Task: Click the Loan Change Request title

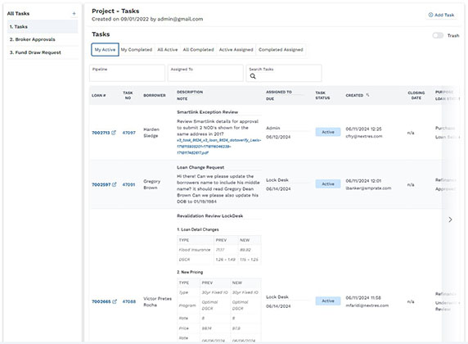Action: [x=200, y=167]
